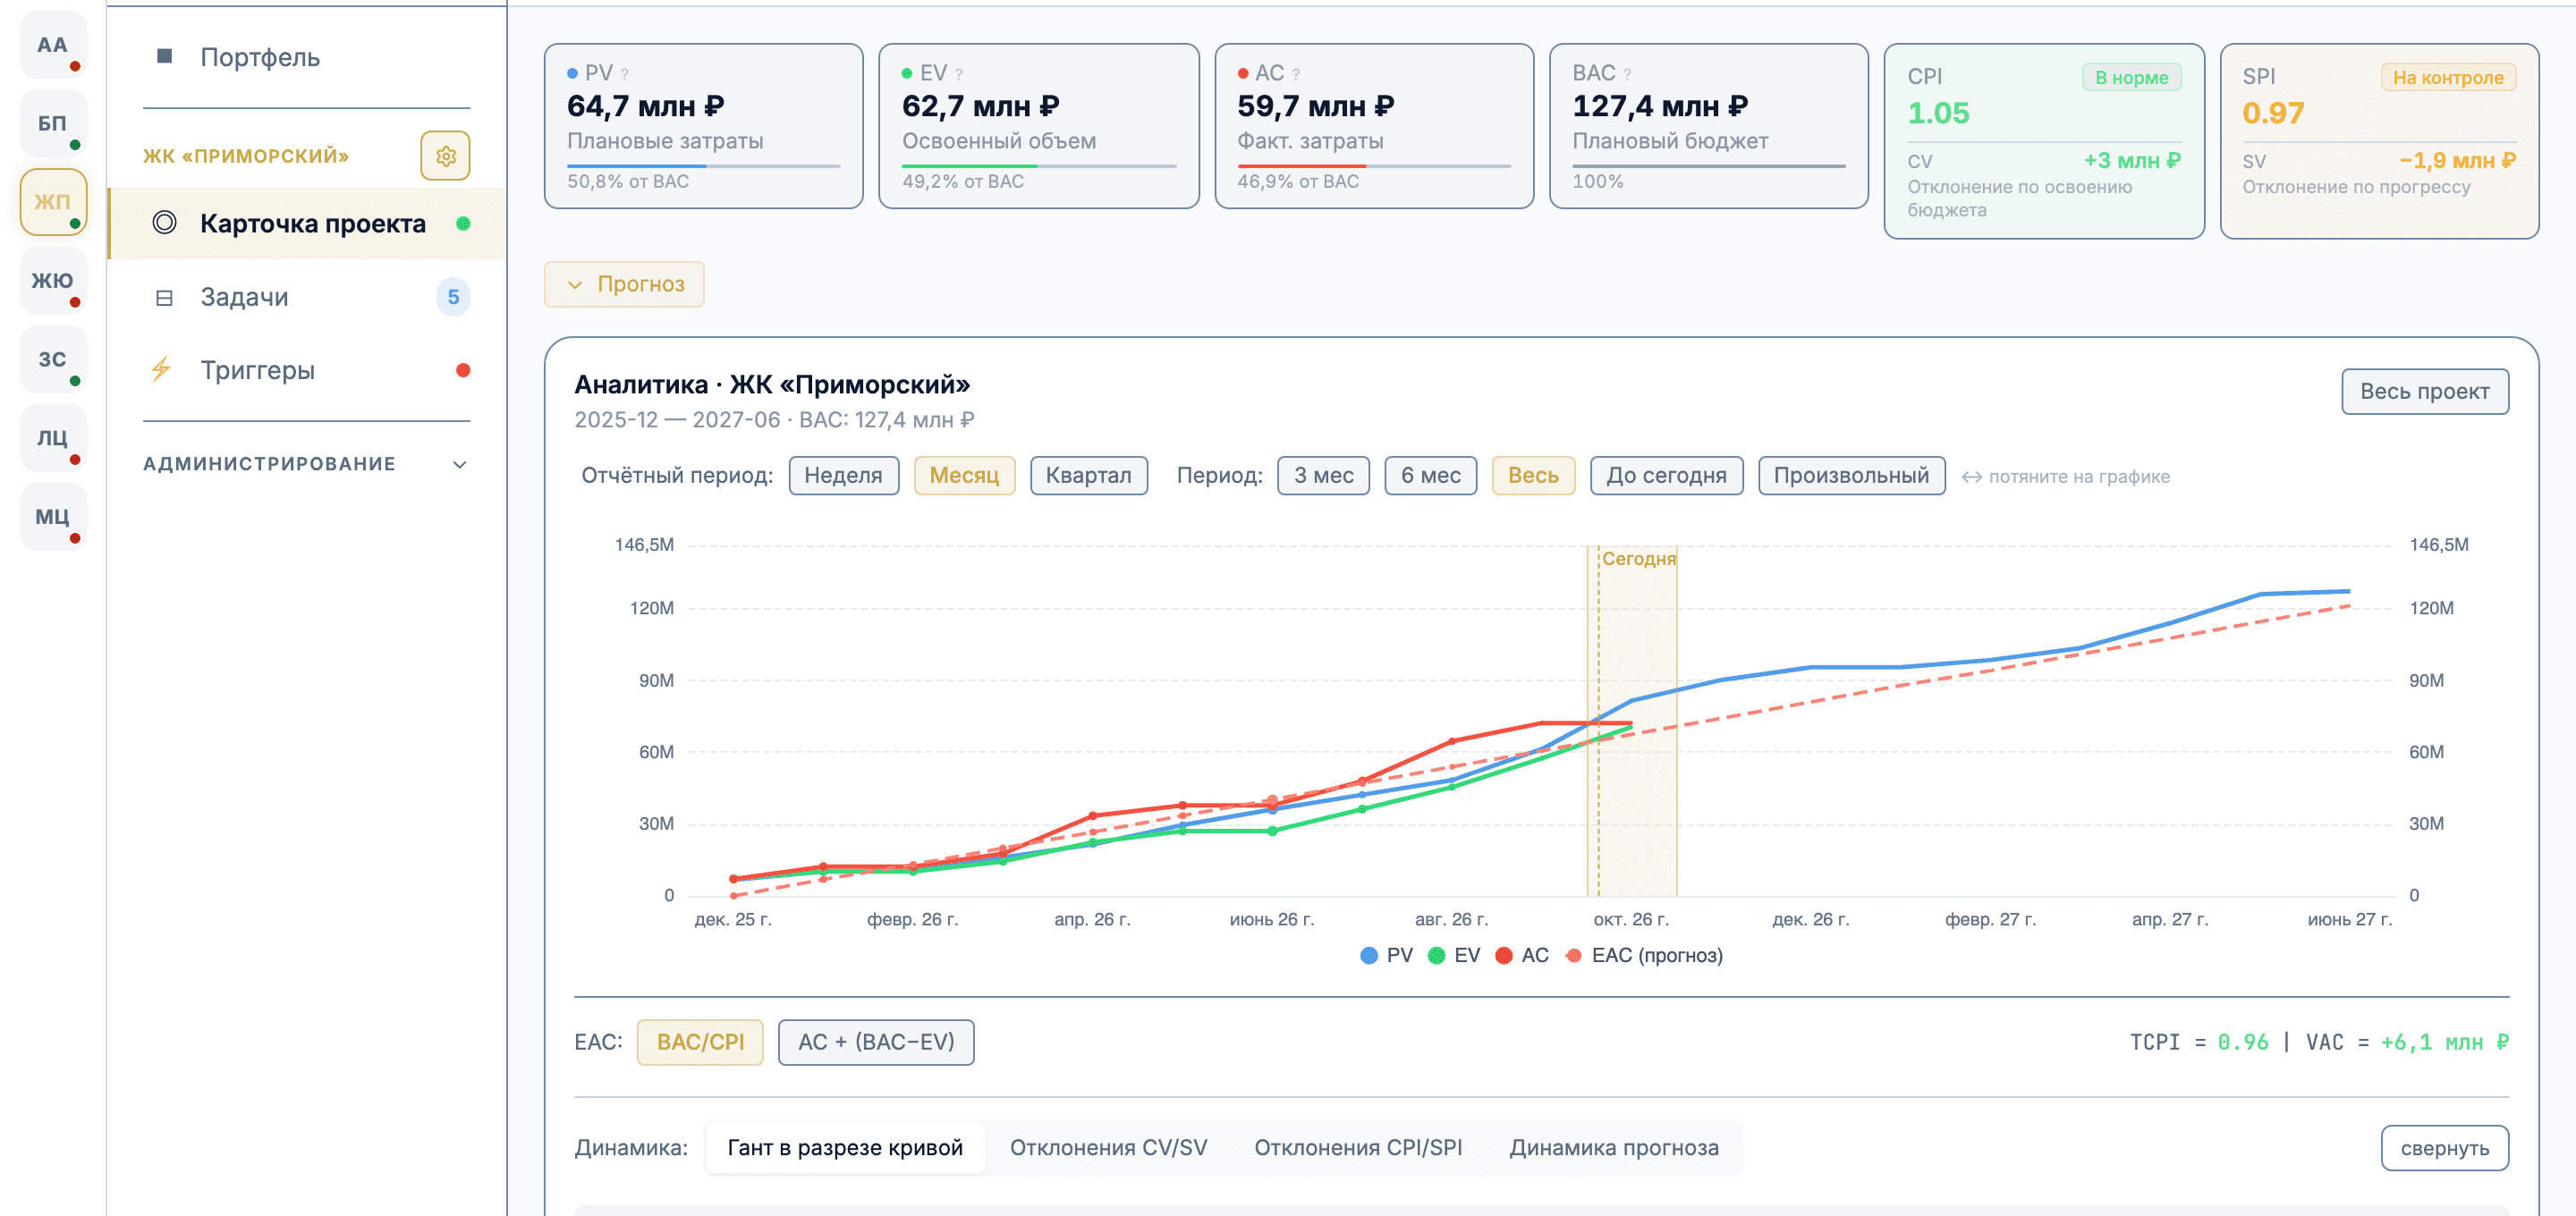Image resolution: width=2576 pixels, height=1216 pixels.
Task: Open the АА project avatar
Action: coord(53,45)
